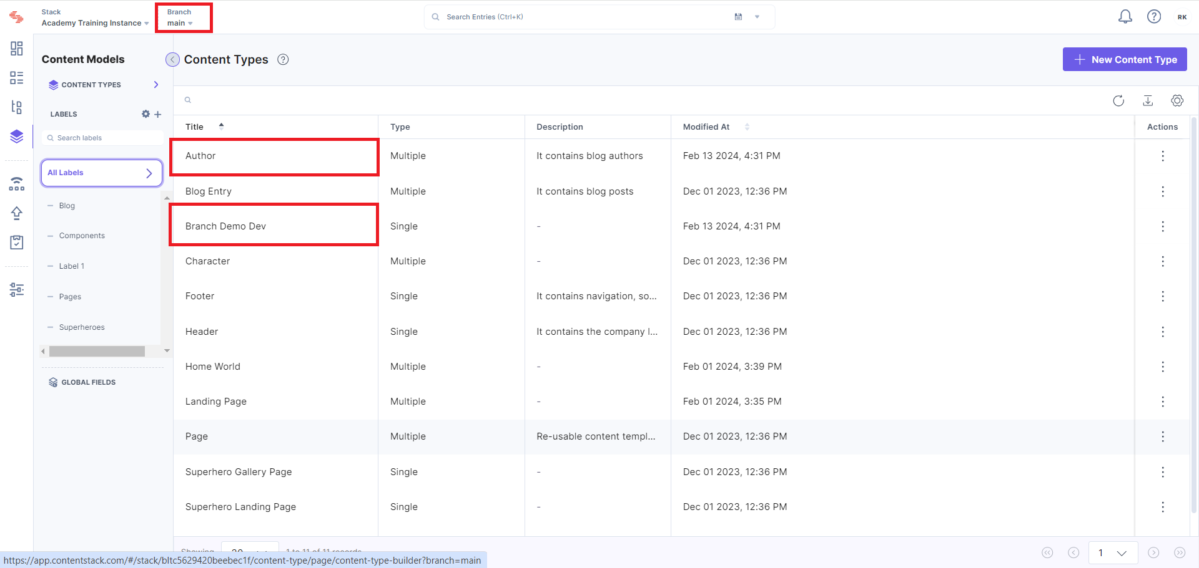The width and height of the screenshot is (1199, 568).
Task: Open the Releases upload icon in sidebar
Action: pyautogui.click(x=17, y=213)
